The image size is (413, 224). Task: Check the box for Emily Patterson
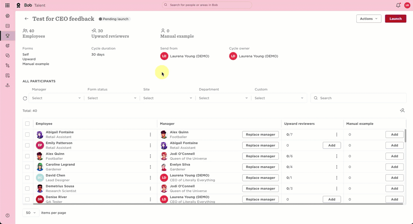tap(27, 145)
